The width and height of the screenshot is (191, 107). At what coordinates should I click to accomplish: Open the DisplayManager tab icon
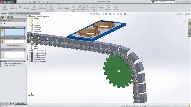12,17
